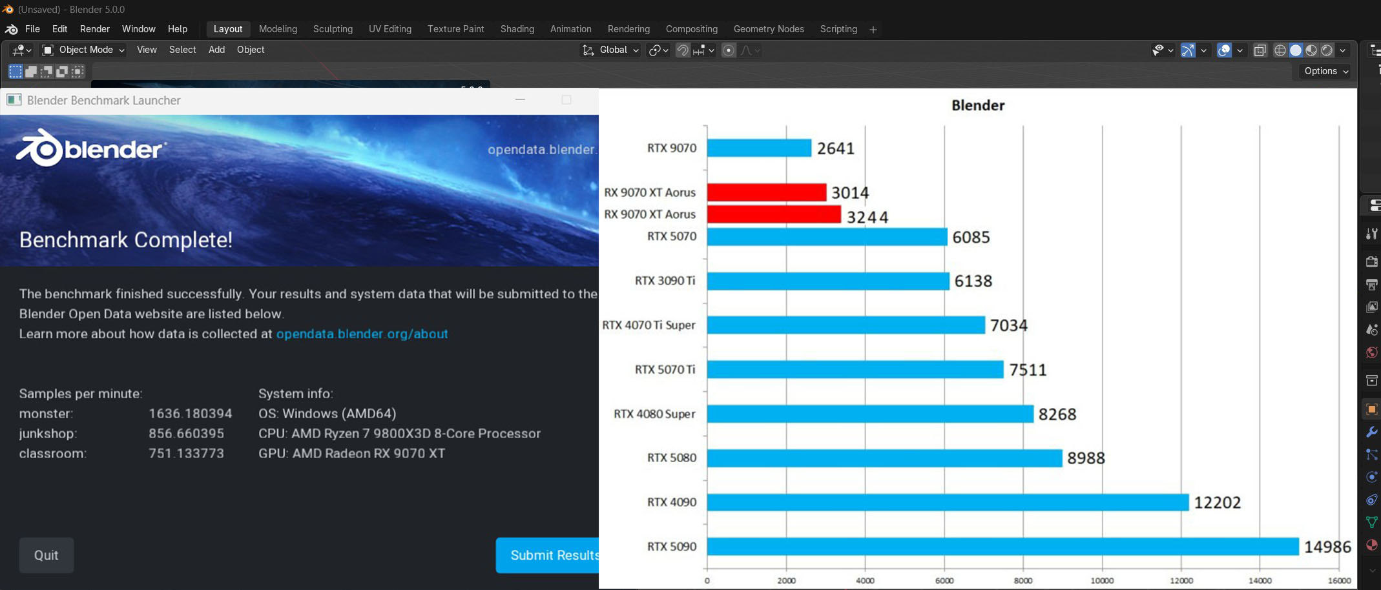Screen dimensions: 1381x590
Task: Toggle viewport overlays display
Action: coord(1223,50)
